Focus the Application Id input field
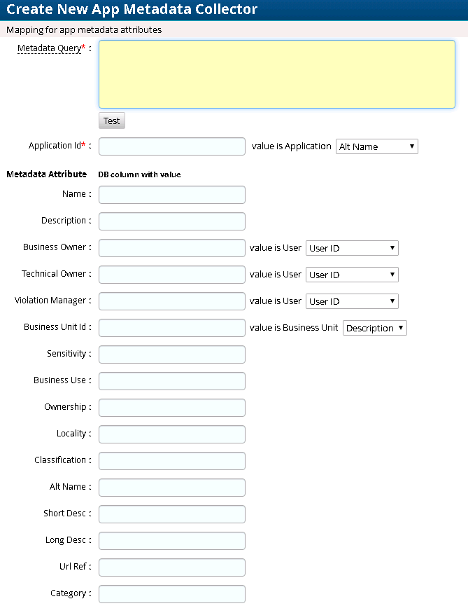468x613 pixels. [x=172, y=146]
